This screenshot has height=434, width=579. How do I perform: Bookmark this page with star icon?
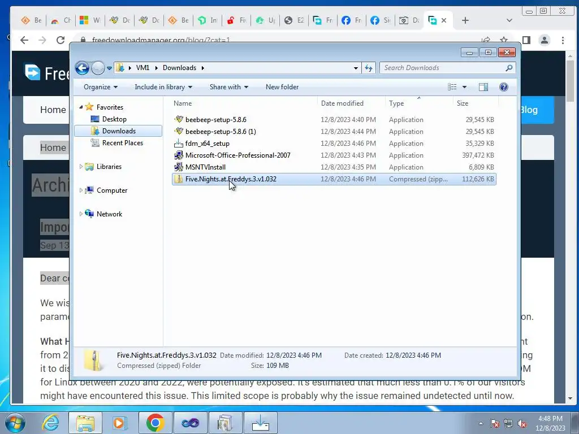point(504,40)
